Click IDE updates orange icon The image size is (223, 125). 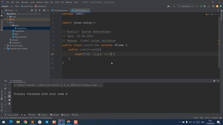pos(217,6)
